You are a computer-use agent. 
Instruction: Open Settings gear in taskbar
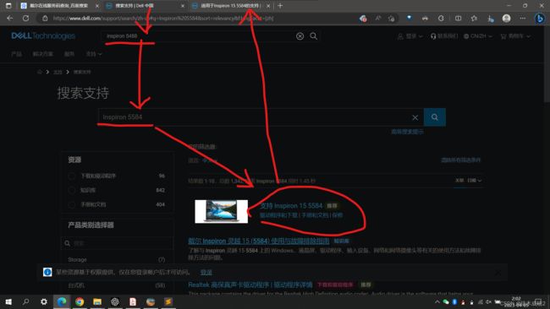(44, 301)
